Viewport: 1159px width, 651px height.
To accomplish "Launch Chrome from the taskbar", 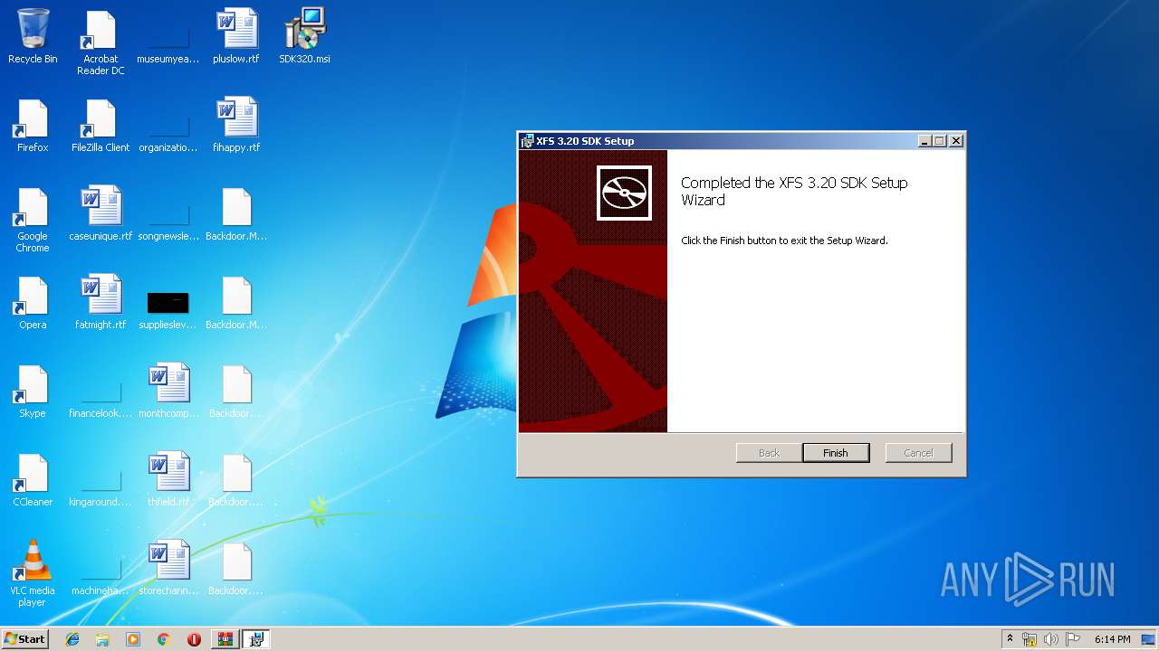I will click(x=164, y=639).
